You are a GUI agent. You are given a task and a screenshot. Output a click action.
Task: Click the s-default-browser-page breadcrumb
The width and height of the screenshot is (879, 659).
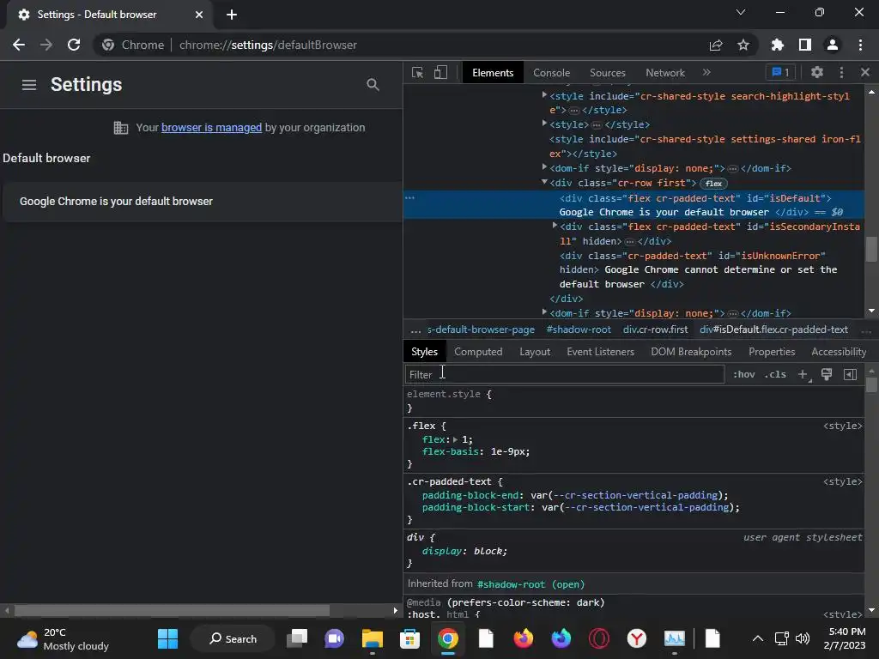(x=481, y=330)
